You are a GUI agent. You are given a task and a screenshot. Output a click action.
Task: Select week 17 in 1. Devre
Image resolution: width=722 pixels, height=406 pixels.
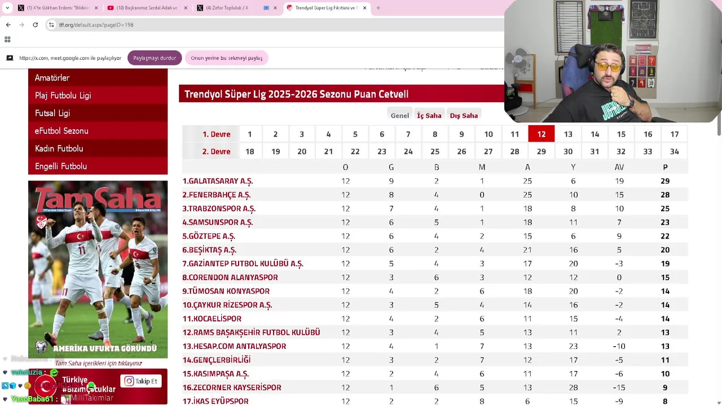pos(674,134)
